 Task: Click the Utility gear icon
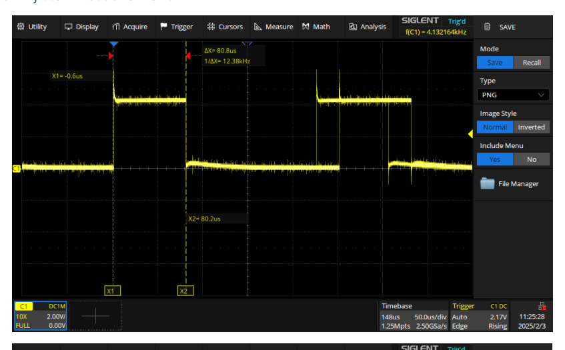pyautogui.click(x=21, y=26)
